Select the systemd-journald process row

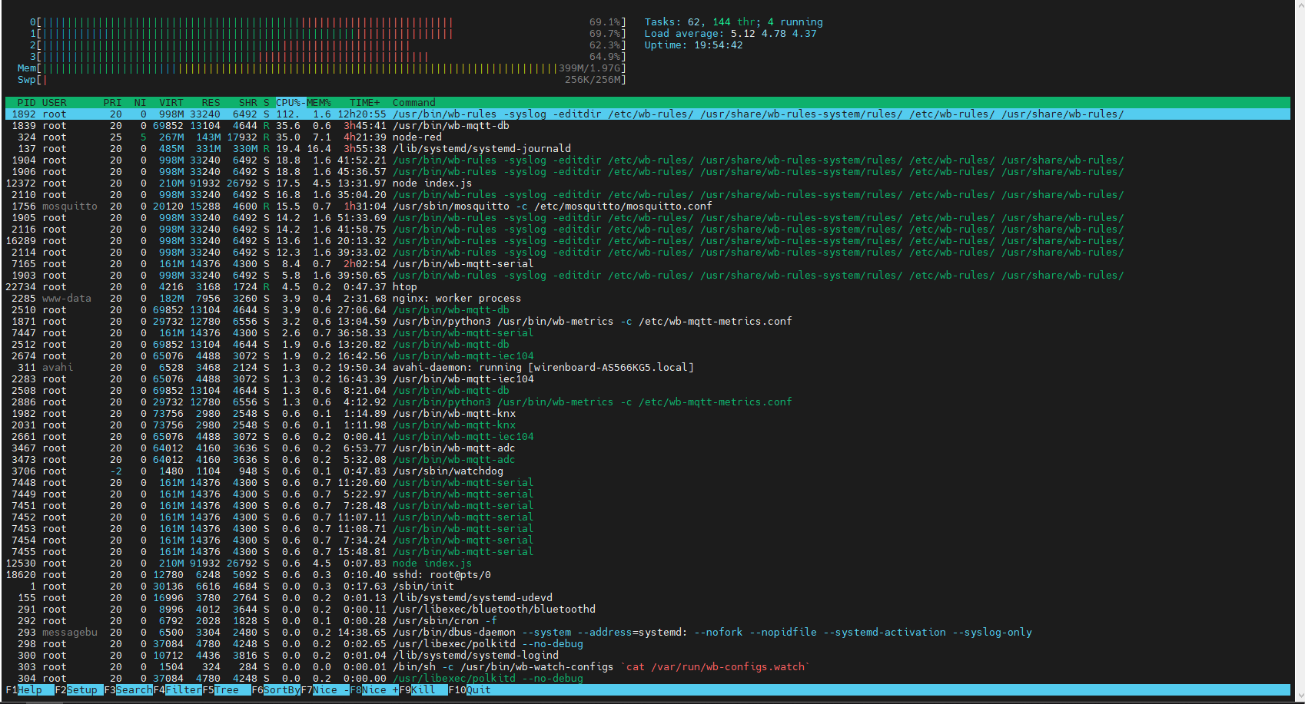[648, 149]
